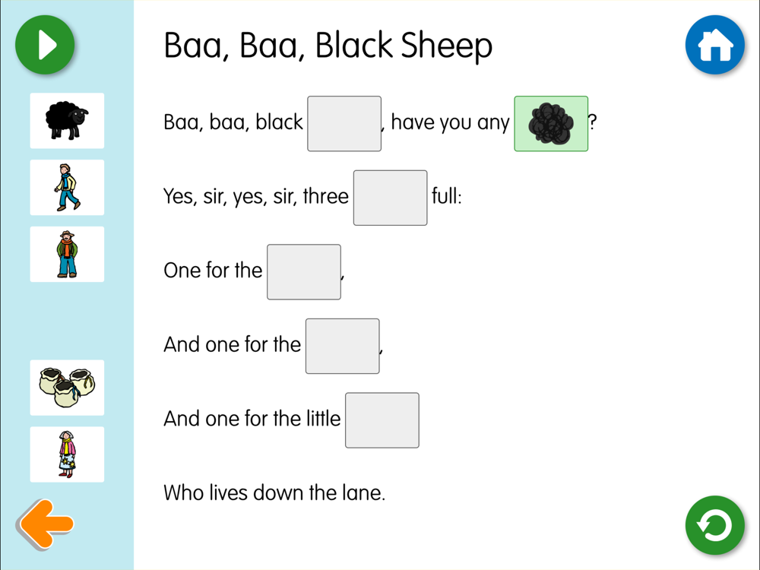Pick the walking boy picture card
This screenshot has width=760, height=570.
(x=67, y=188)
